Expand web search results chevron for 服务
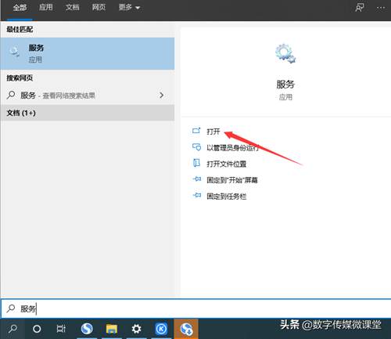Viewport: 391px width, 339px height. coord(161,95)
